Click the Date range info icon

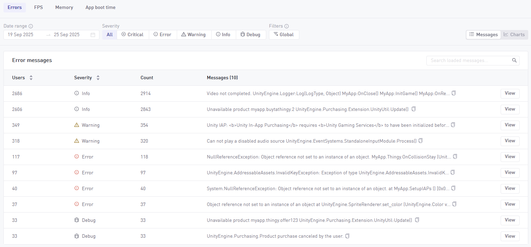coord(31,26)
